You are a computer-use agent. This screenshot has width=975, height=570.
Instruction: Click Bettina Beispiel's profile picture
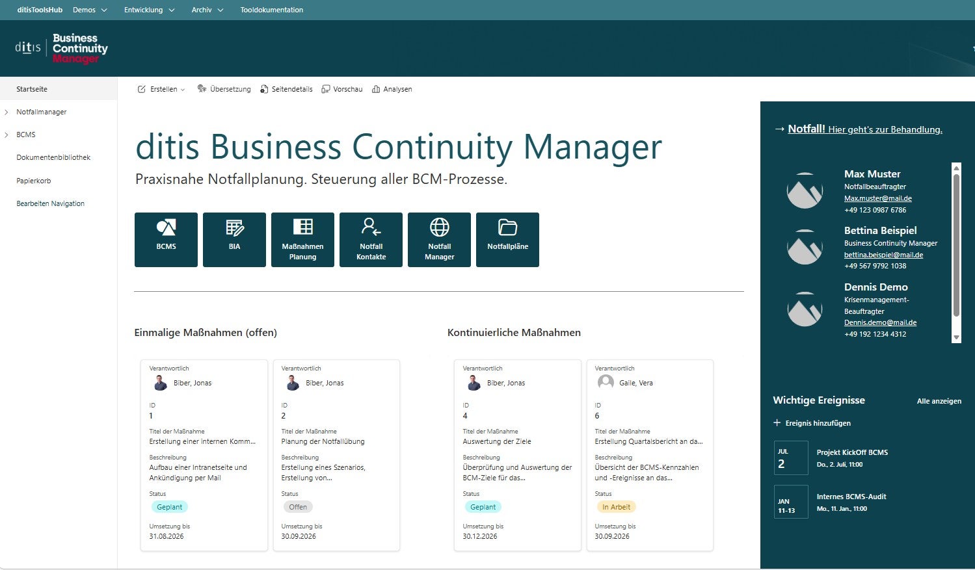(x=805, y=247)
